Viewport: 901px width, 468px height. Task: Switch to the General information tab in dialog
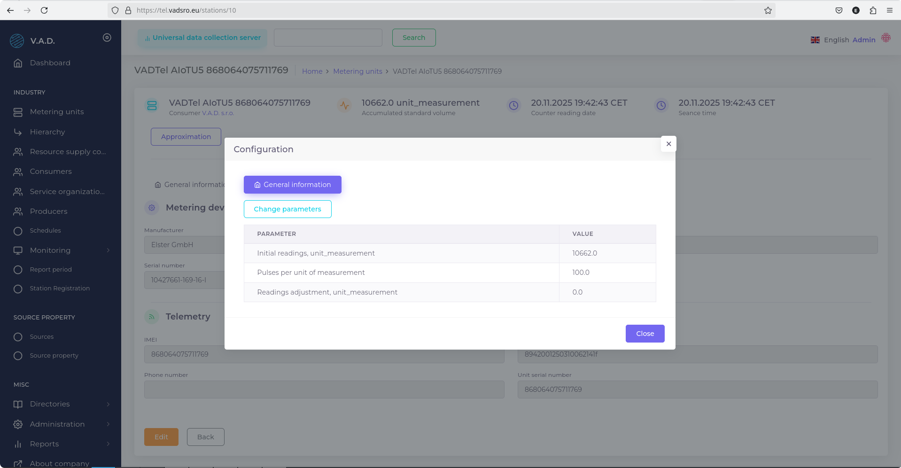(292, 185)
